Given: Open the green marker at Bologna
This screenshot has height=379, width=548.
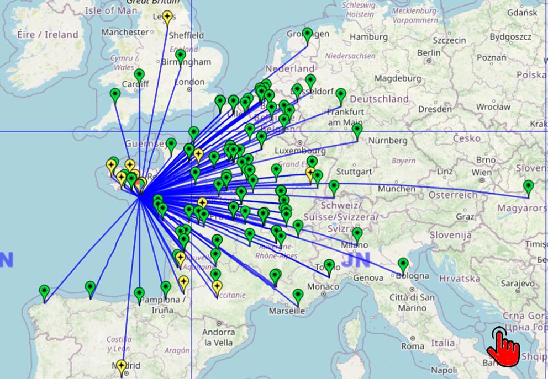Looking at the screenshot, I should click(x=403, y=265).
